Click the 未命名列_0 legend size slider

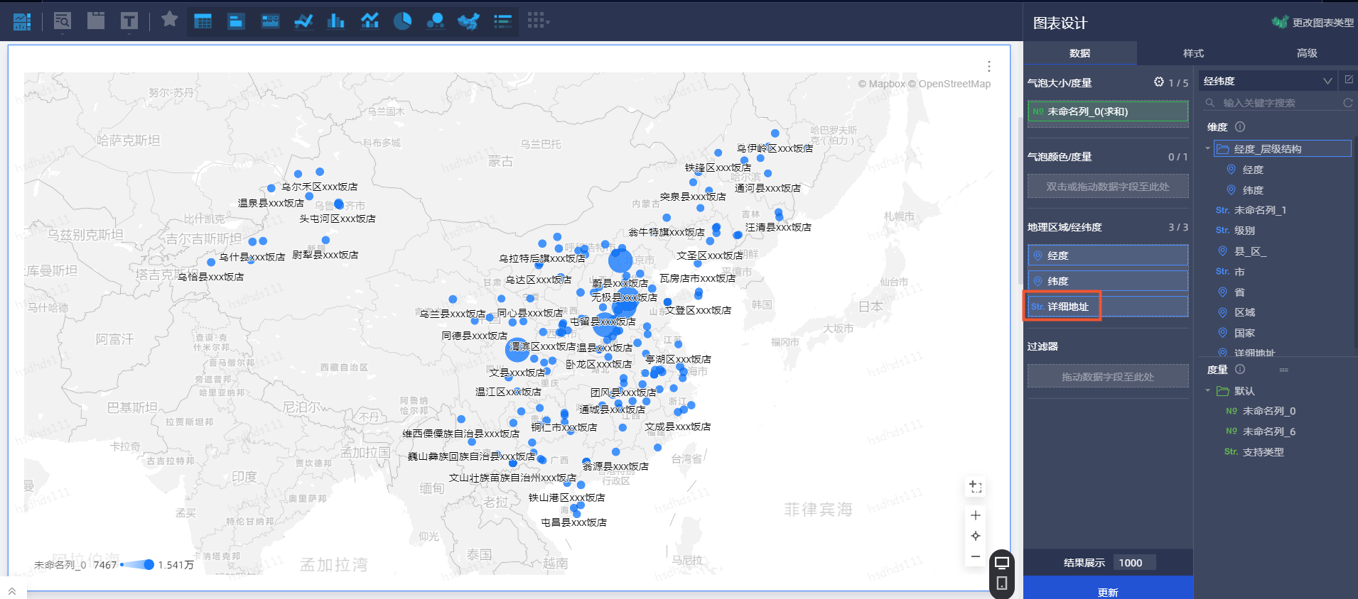coord(137,565)
